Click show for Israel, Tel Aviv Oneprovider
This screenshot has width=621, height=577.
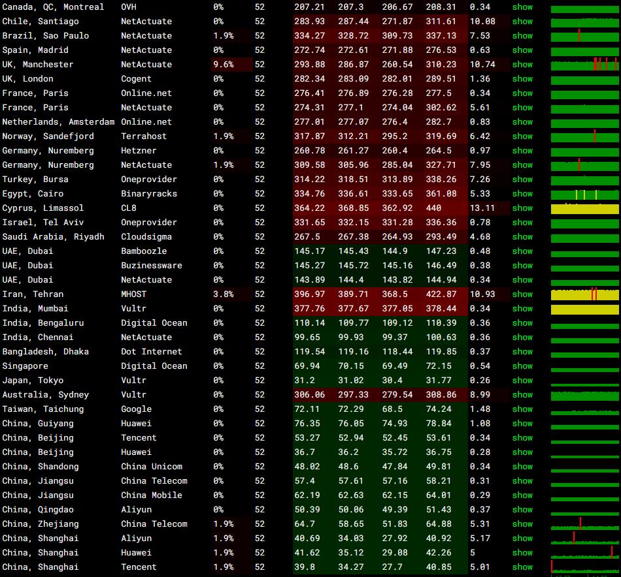522,223
